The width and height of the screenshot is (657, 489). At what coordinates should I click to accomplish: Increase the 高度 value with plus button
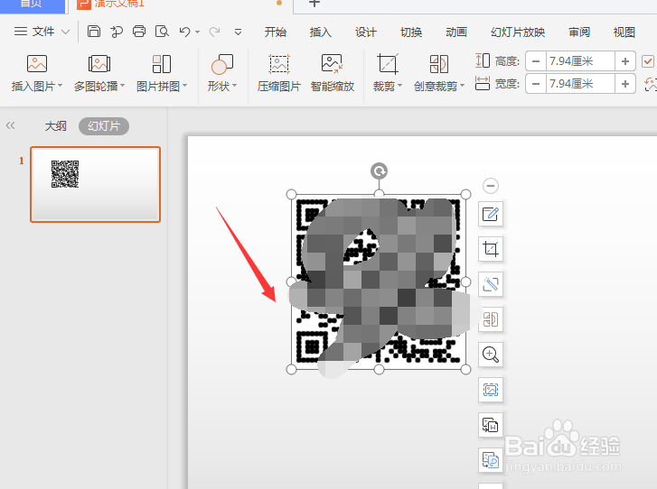coord(625,61)
